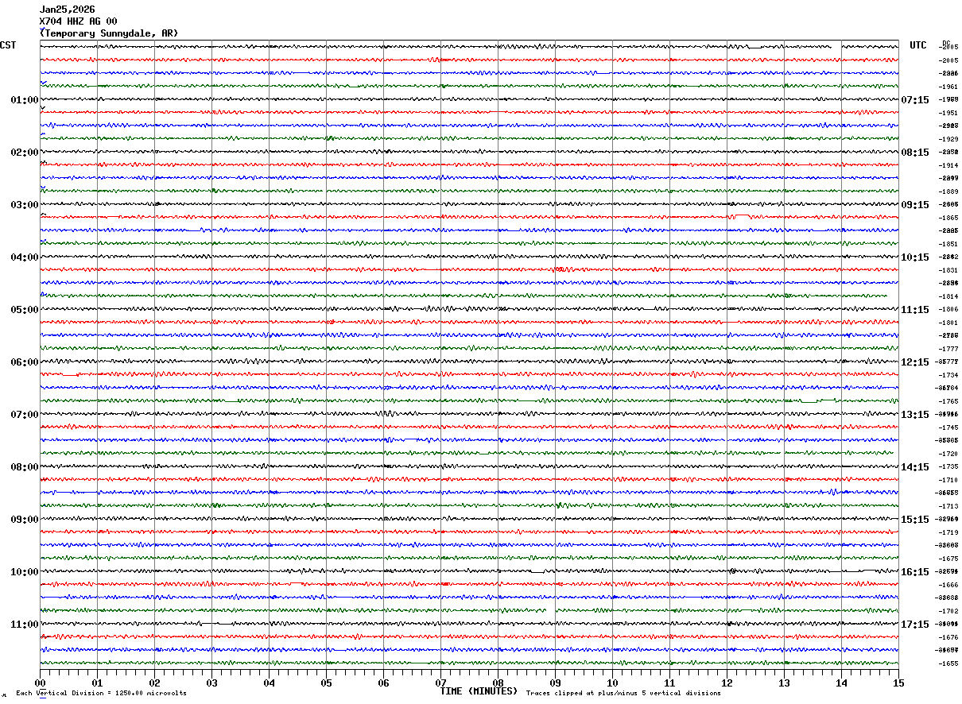Select the 09:00 CST row label
This screenshot has width=962, height=704.
24,520
